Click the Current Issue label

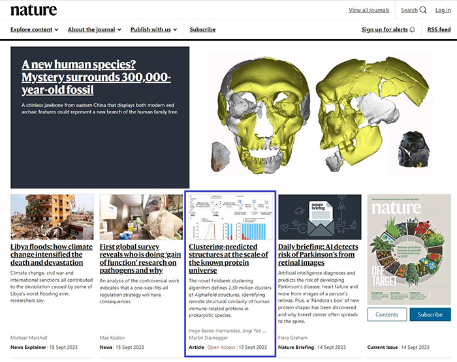point(383,347)
